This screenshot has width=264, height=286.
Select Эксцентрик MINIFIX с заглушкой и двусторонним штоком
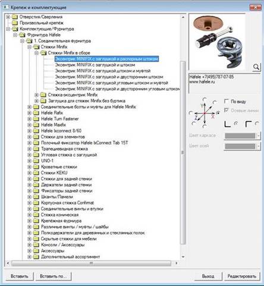109,77
